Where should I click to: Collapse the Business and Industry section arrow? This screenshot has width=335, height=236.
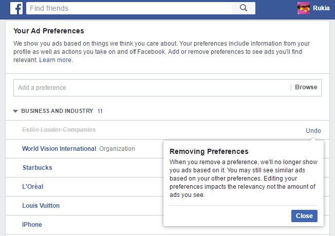15,111
